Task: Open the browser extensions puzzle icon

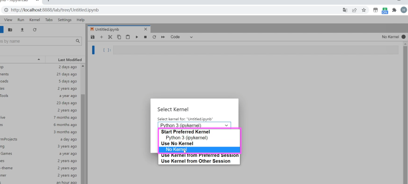Action: pos(394,10)
